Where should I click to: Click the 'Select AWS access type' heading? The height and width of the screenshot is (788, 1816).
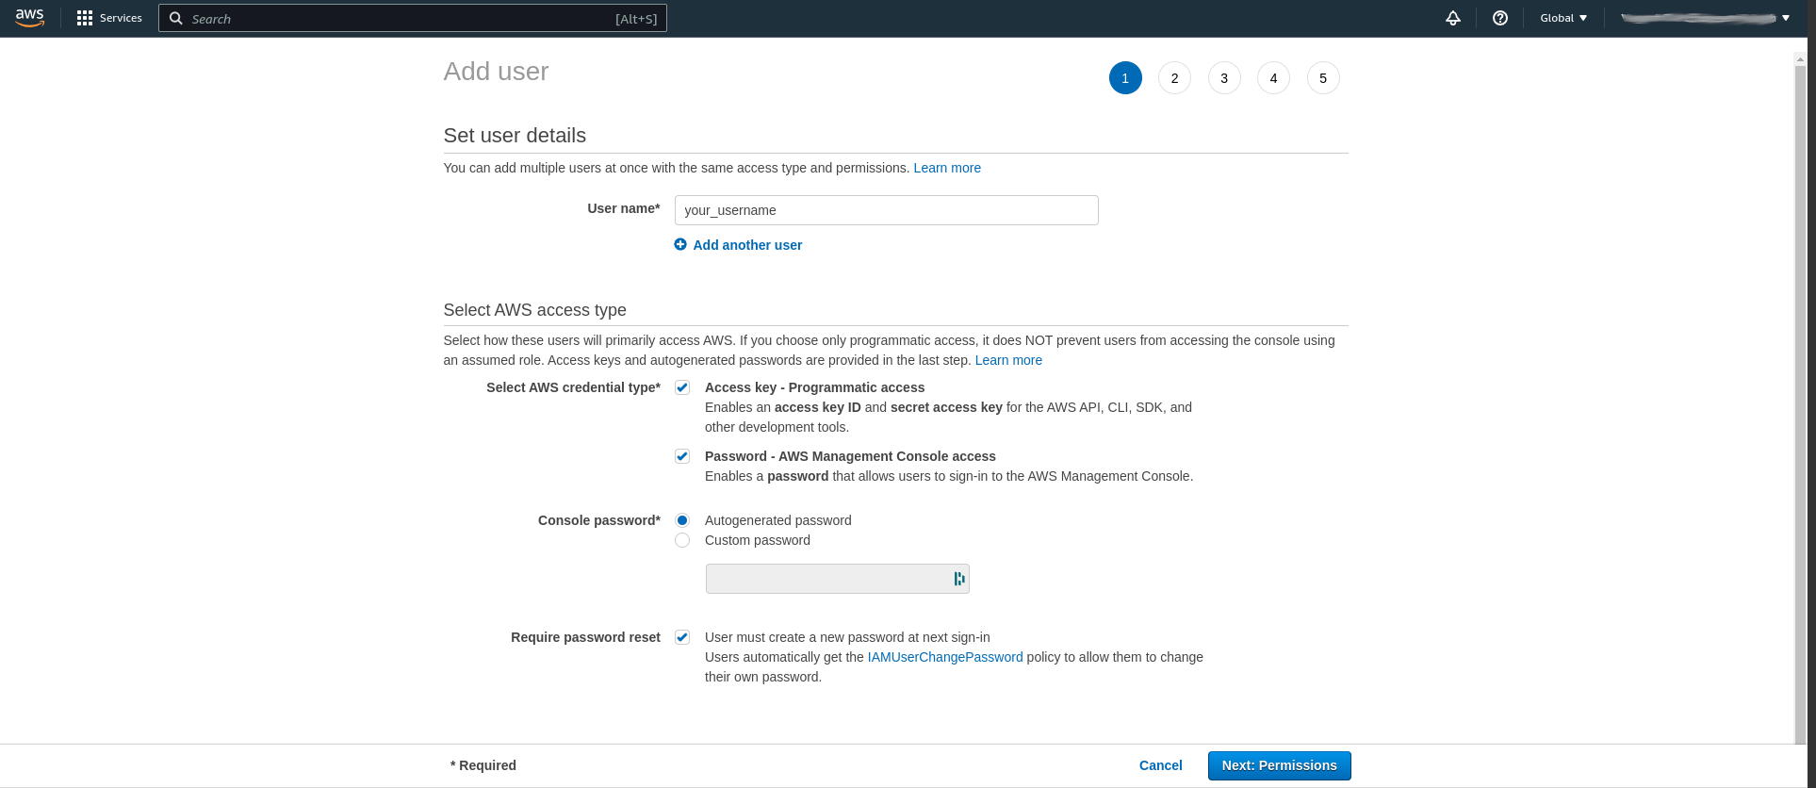click(534, 310)
